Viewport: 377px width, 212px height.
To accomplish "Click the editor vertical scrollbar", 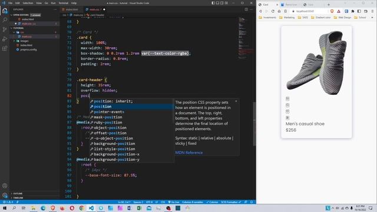I will [254, 124].
